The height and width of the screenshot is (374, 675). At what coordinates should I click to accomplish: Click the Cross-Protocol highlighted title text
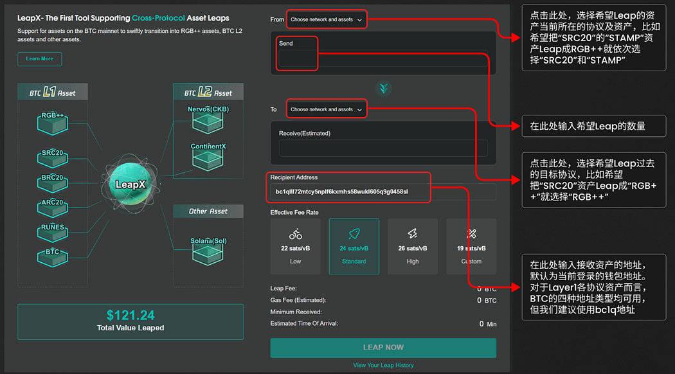pos(158,18)
